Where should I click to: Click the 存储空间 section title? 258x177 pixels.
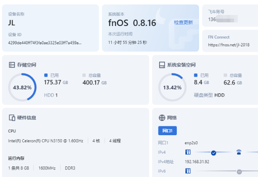(26, 65)
